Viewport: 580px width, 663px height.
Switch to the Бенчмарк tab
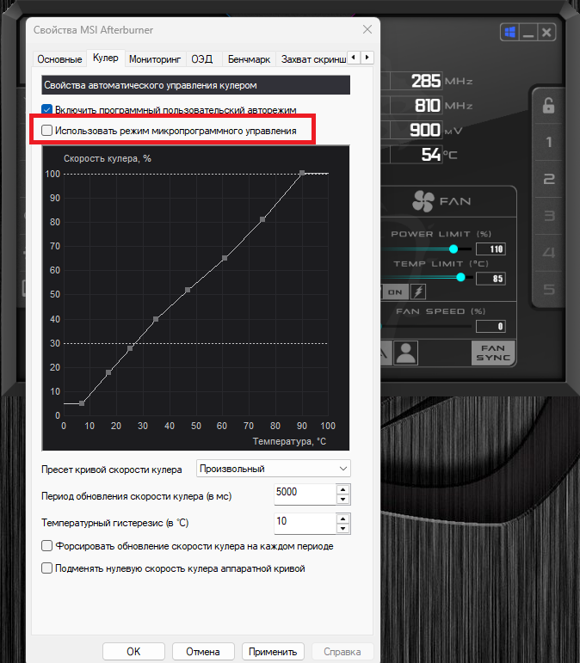tap(249, 59)
